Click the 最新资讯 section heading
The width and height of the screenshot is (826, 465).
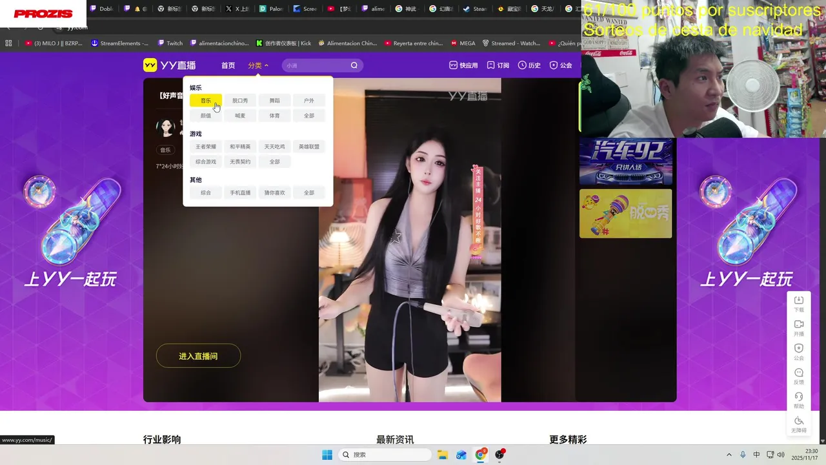pos(395,439)
